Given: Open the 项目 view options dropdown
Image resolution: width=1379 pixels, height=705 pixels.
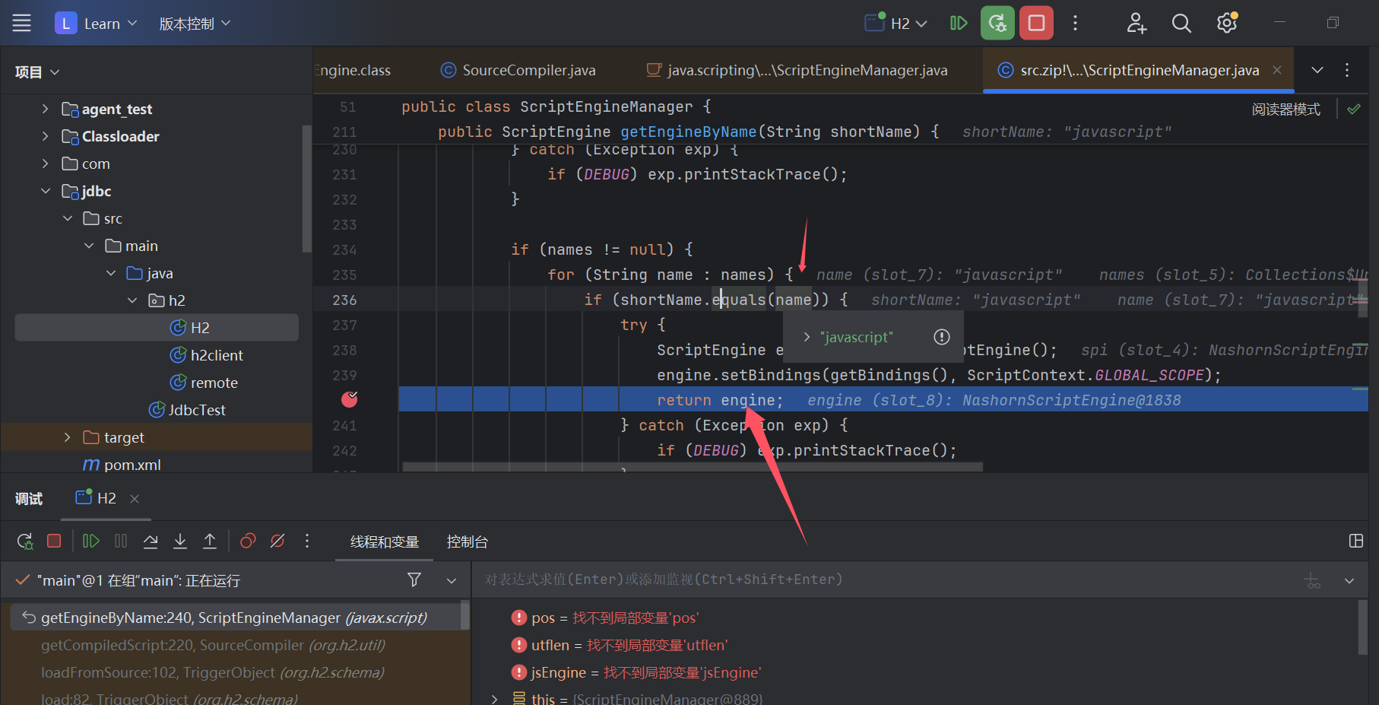Looking at the screenshot, I should pos(55,72).
